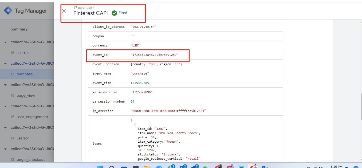Click the client_ip_address key
This screenshot has width=362, height=168.
108,27
